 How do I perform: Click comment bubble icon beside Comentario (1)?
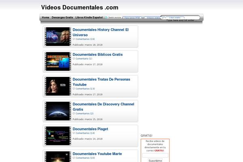pyautogui.click(x=74, y=59)
